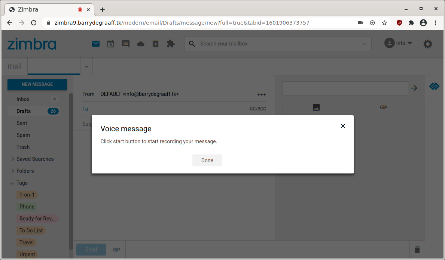Delete draft with trash icon
The image size is (445, 260).
click(417, 250)
